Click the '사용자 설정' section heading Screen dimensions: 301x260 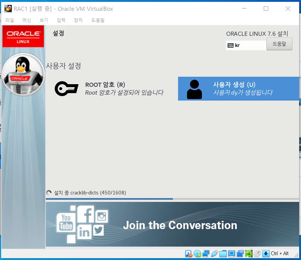[64, 66]
